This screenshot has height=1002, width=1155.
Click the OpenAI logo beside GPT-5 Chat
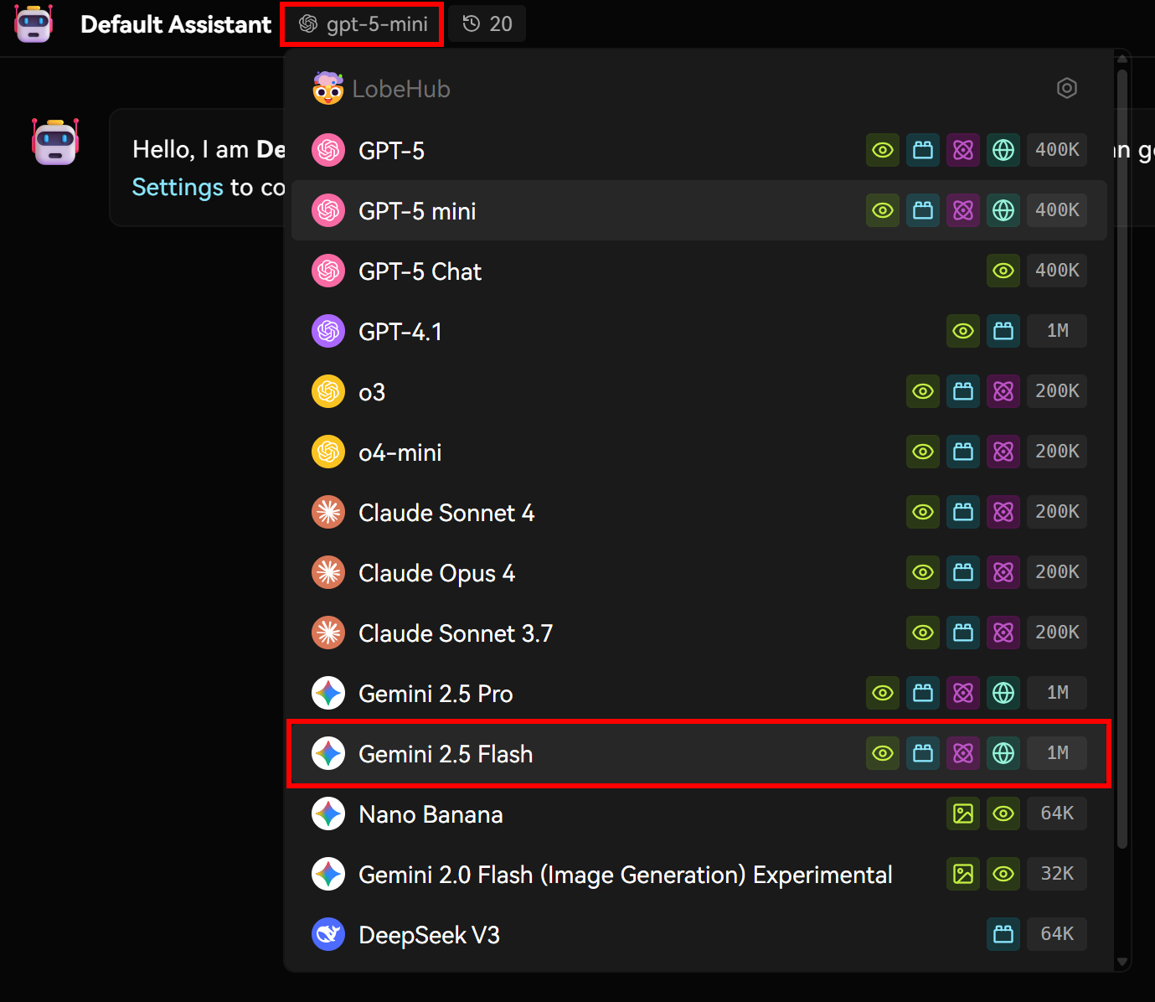[x=328, y=271]
